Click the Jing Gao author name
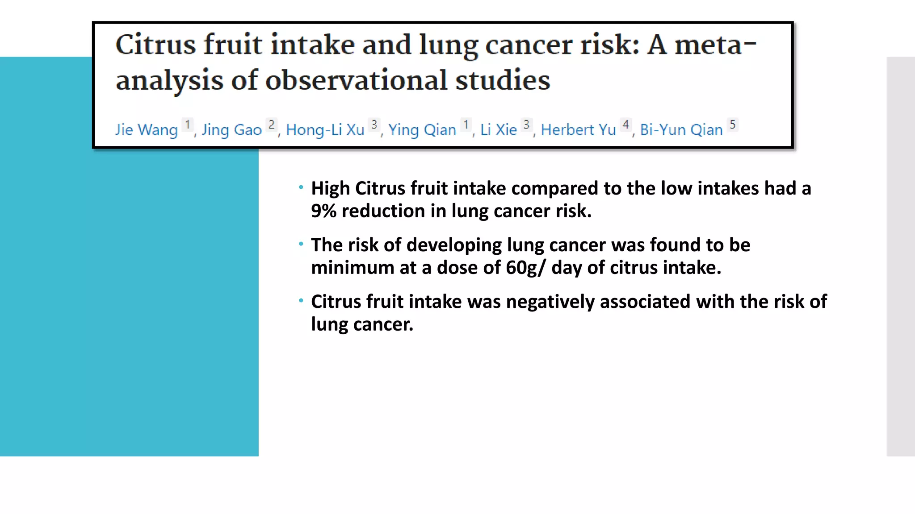 [x=231, y=130]
